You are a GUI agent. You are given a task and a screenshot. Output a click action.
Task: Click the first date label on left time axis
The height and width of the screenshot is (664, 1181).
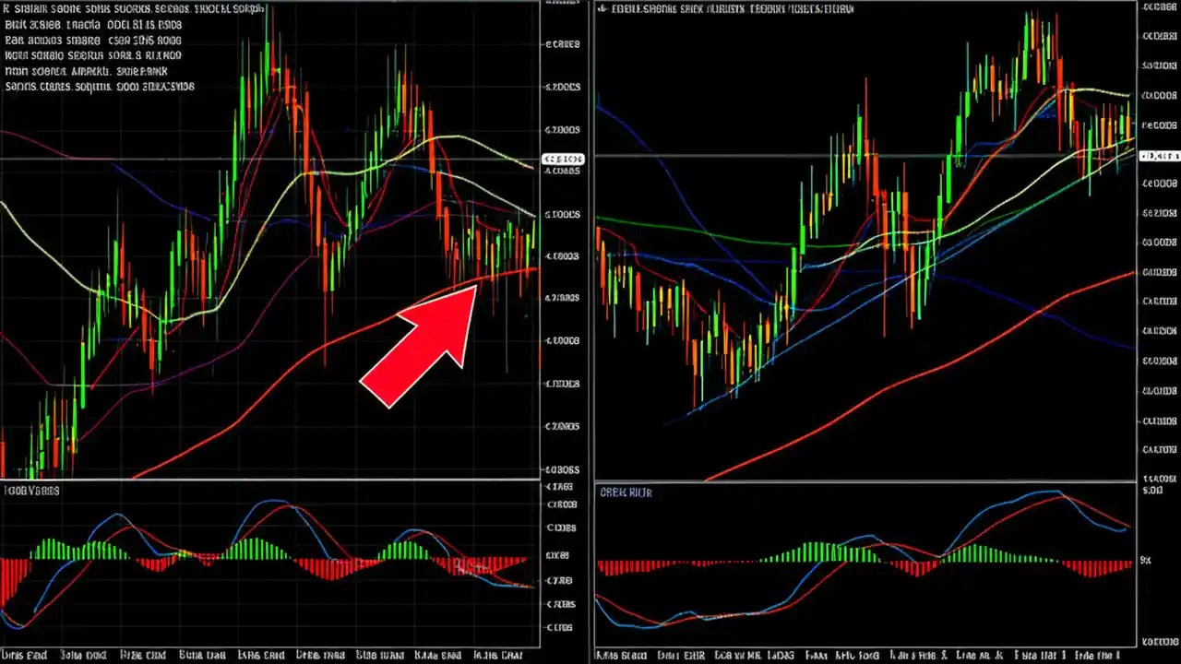click(x=23, y=655)
